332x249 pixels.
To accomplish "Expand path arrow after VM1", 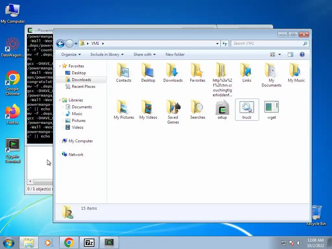I will tap(103, 43).
